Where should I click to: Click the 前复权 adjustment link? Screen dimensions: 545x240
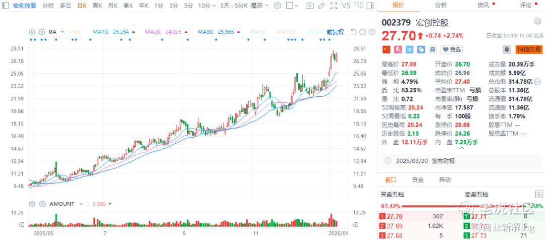pyautogui.click(x=335, y=32)
